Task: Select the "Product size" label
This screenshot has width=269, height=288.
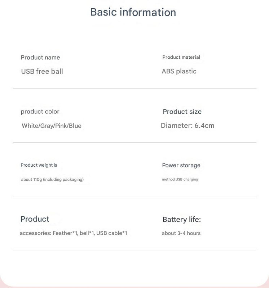Action: 182,112
